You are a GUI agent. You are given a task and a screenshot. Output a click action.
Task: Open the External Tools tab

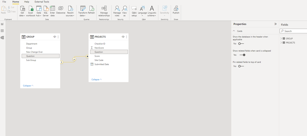(x=42, y=2)
